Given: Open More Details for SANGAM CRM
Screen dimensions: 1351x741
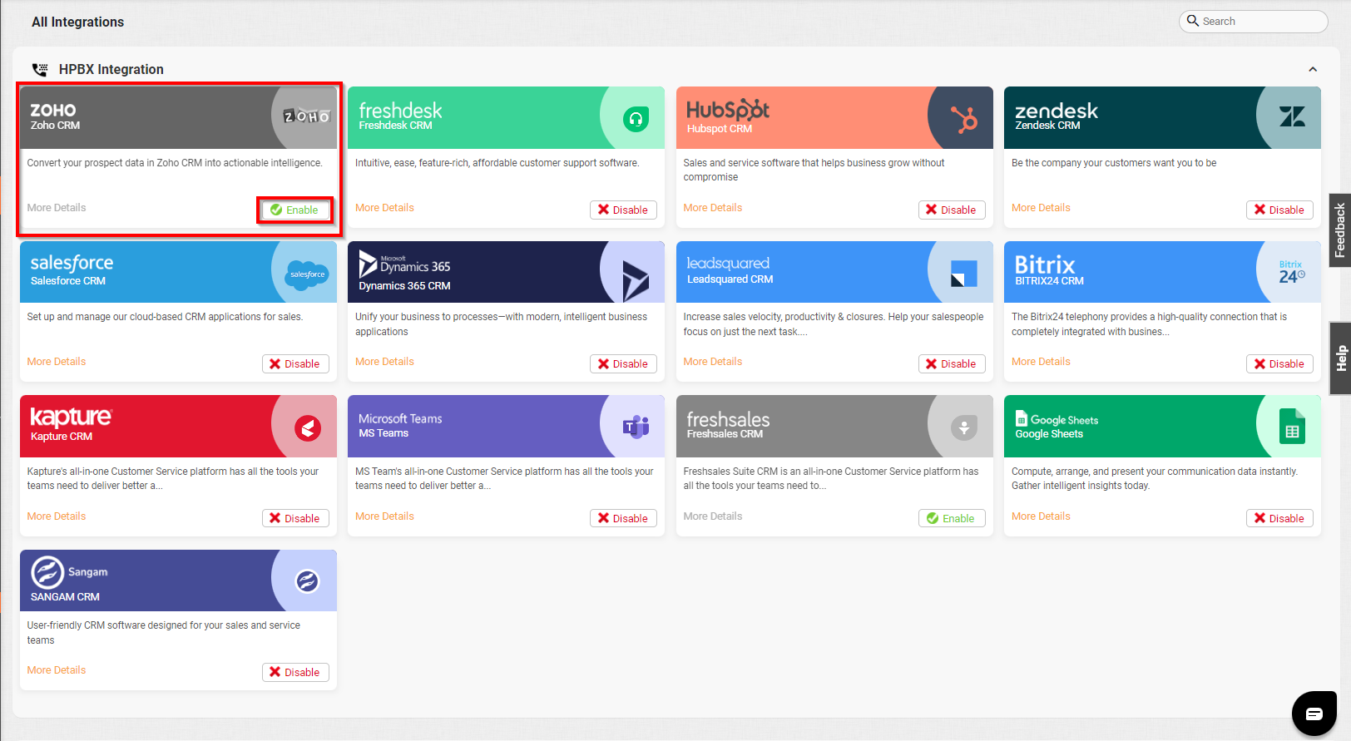Looking at the screenshot, I should (57, 670).
